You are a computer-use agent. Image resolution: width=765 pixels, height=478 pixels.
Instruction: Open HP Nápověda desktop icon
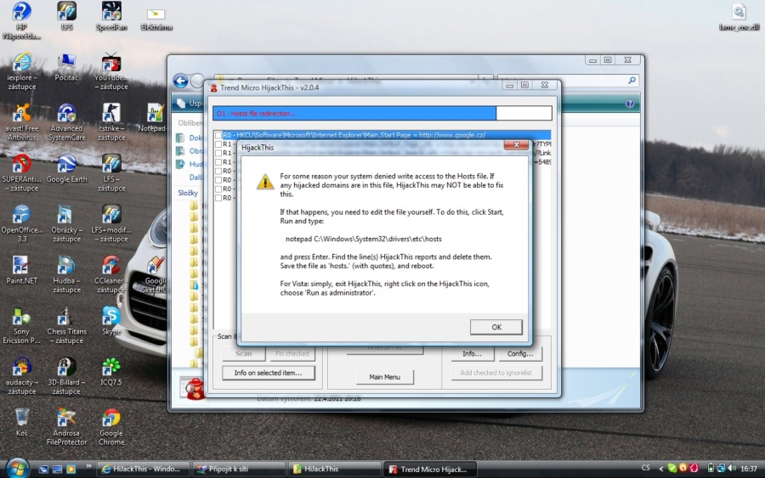point(21,20)
